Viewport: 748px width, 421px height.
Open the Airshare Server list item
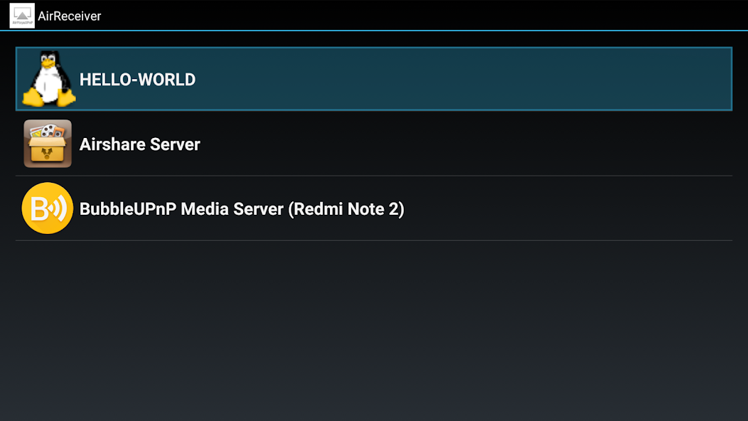pos(373,144)
